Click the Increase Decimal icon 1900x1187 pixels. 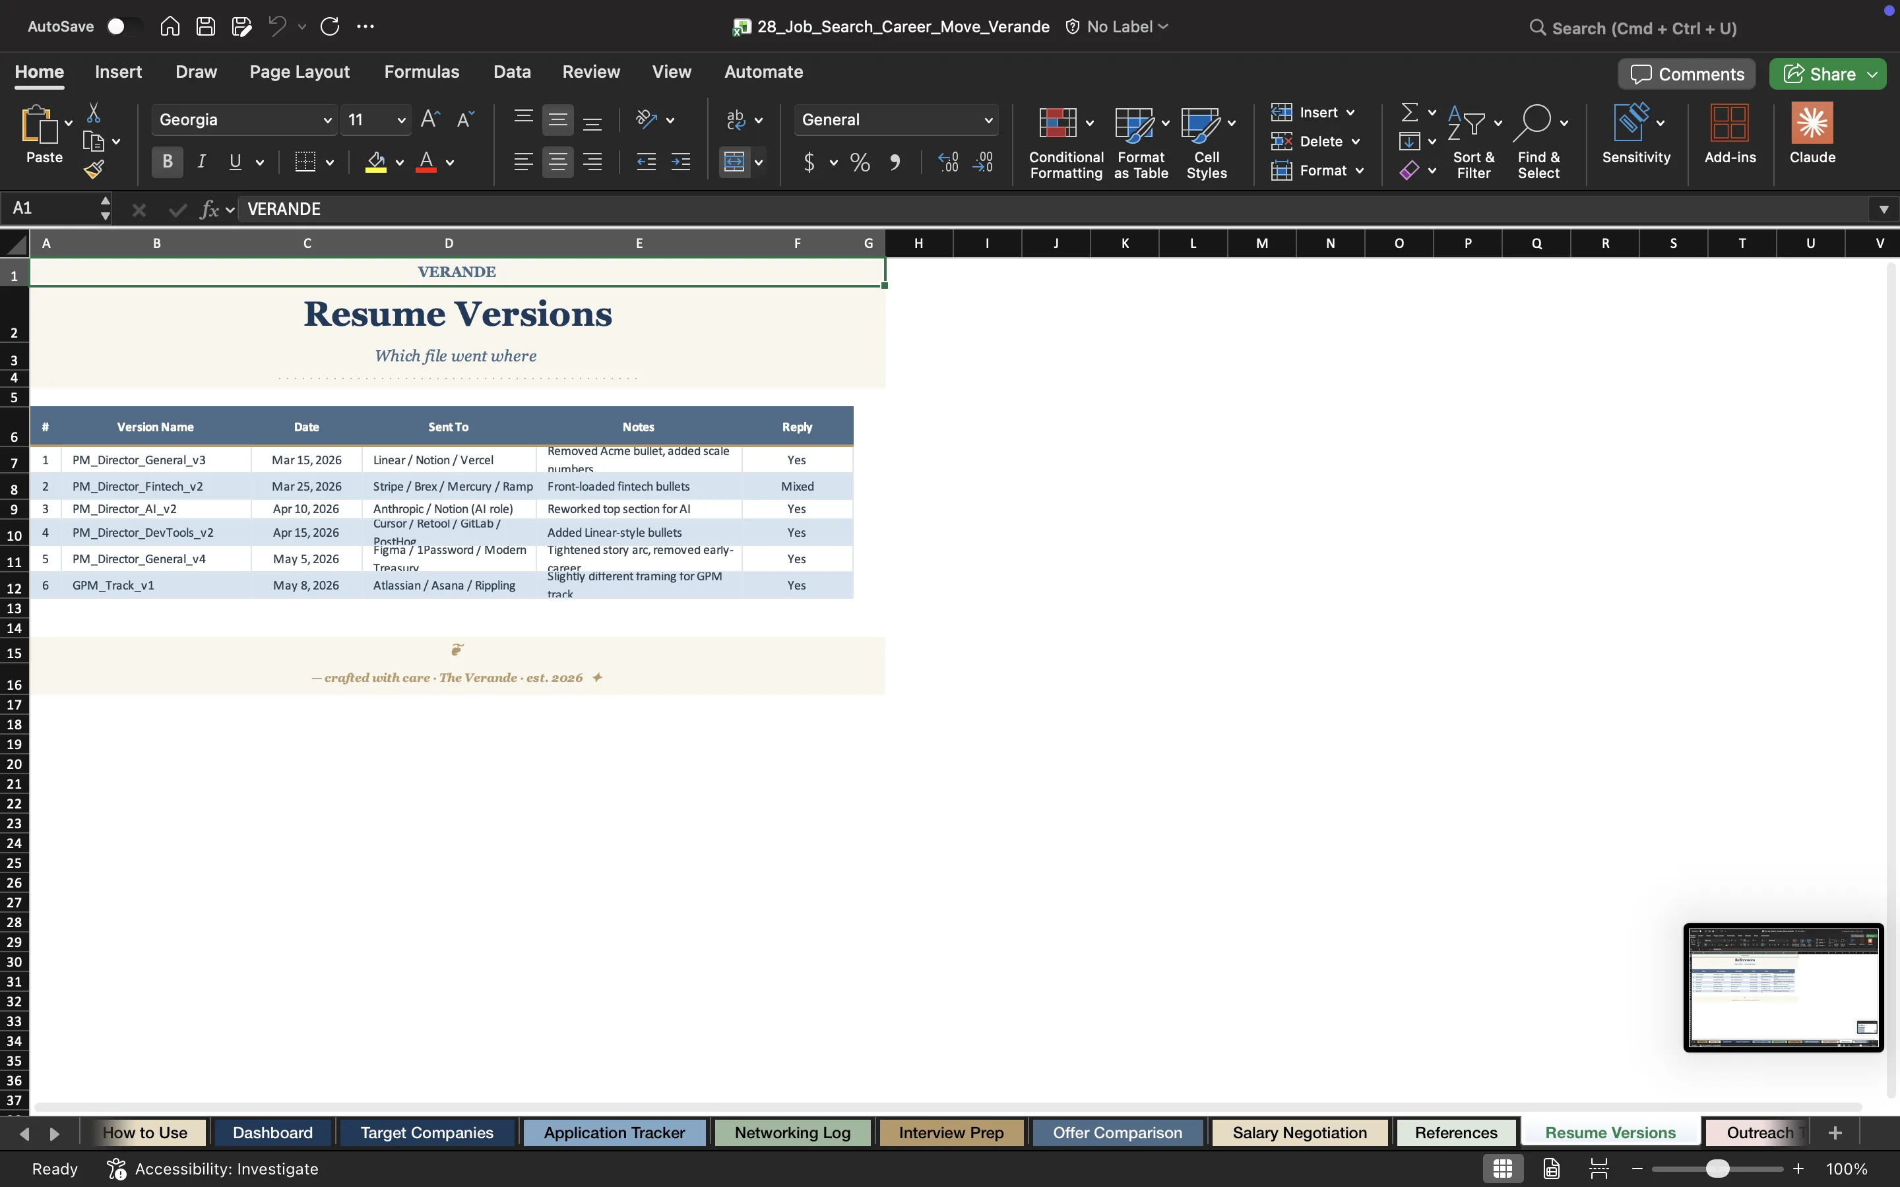[949, 162]
